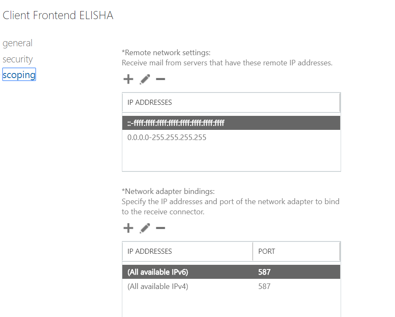The width and height of the screenshot is (395, 317).
Task: Click the IP ADDRESSES header in bindings table
Action: click(150, 251)
